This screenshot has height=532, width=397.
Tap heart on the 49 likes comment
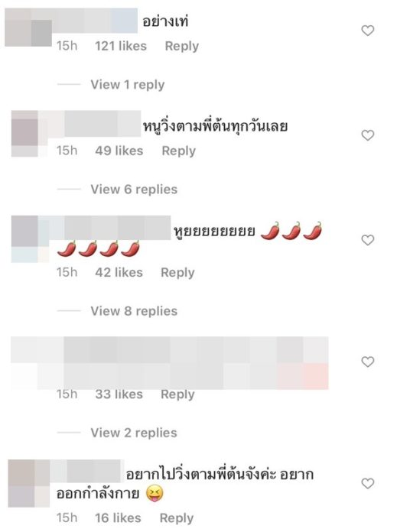(367, 135)
